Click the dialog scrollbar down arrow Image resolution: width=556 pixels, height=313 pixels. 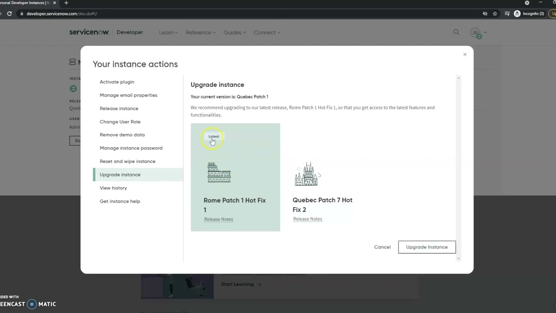pyautogui.click(x=458, y=259)
